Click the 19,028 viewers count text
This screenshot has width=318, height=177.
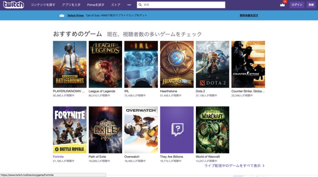pyautogui.click(x=99, y=161)
